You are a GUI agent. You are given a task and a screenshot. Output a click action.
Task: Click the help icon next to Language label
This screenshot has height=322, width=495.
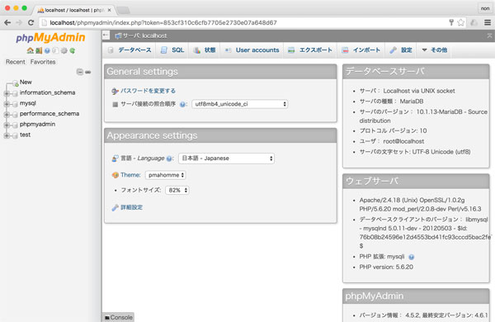click(169, 159)
